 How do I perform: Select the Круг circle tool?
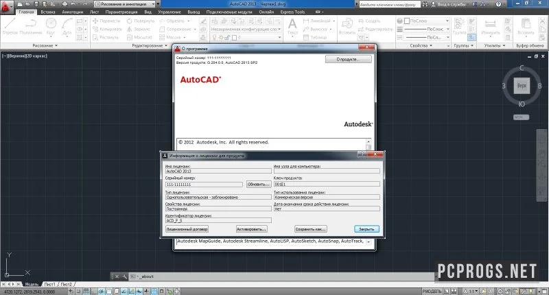[x=51, y=27]
